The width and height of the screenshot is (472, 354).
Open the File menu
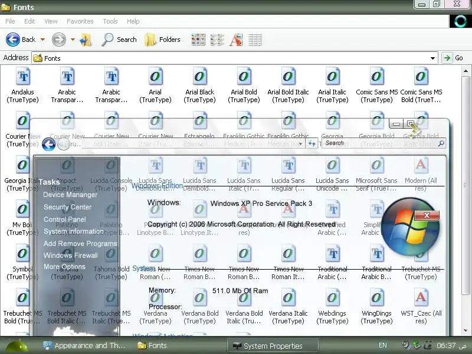click(10, 21)
